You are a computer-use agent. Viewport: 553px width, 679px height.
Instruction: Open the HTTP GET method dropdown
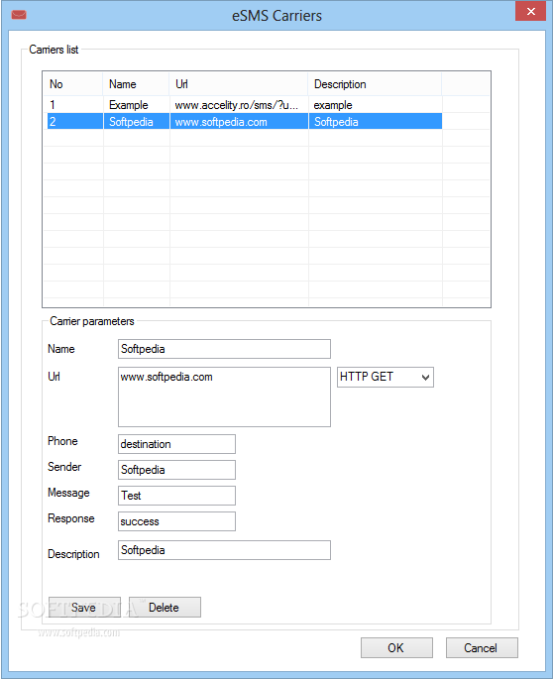pos(385,378)
